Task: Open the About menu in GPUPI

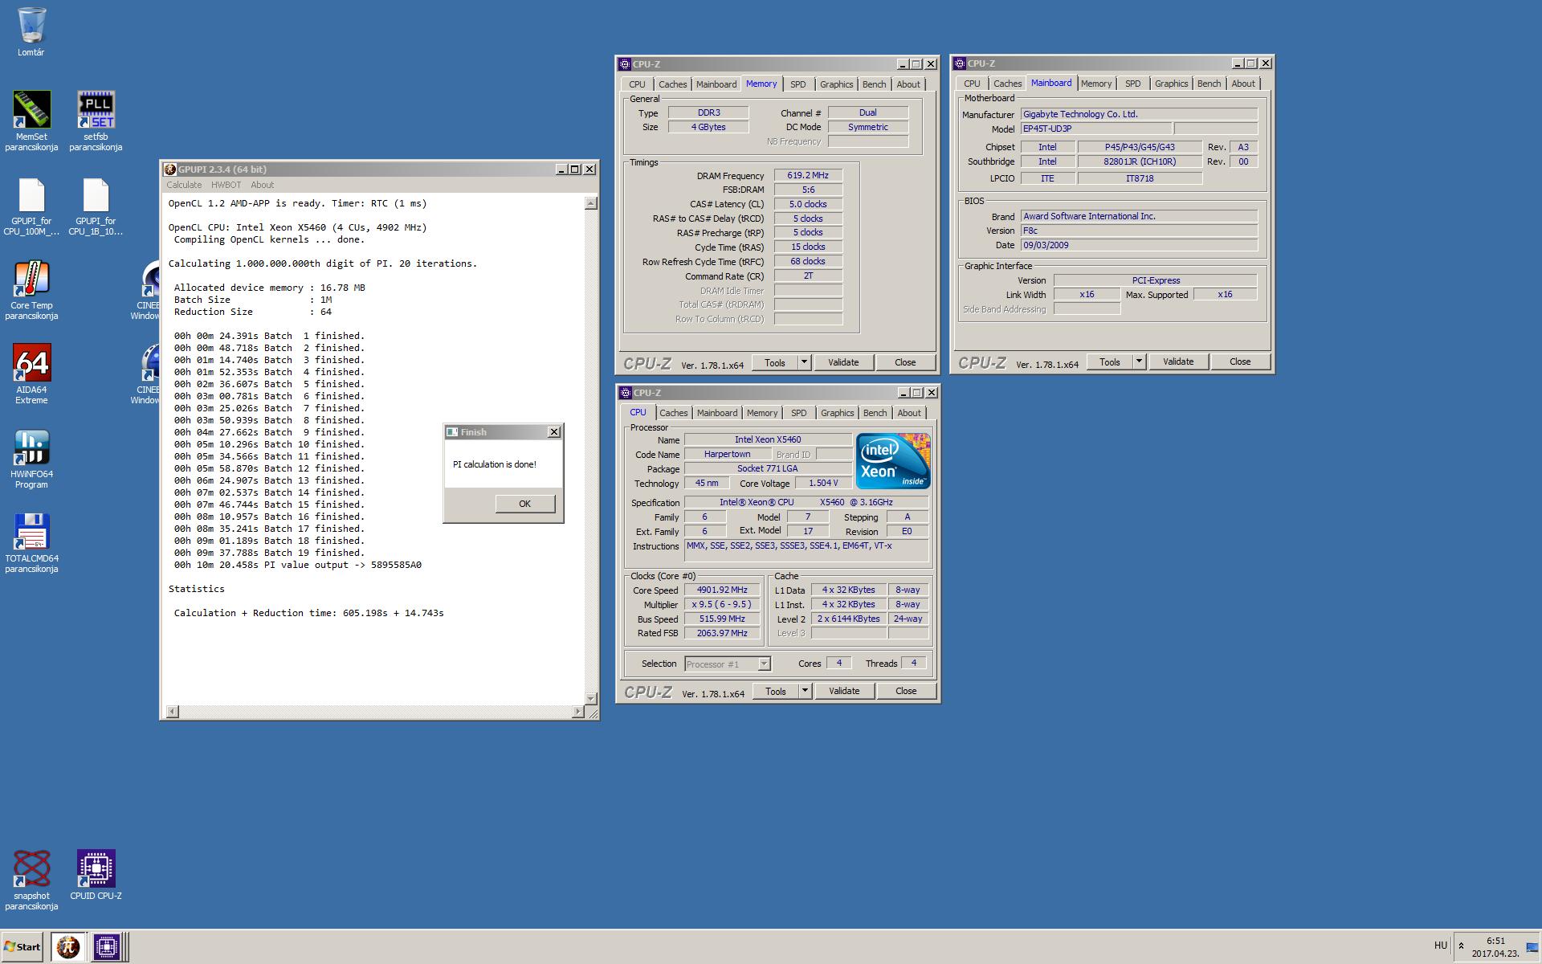Action: point(262,185)
